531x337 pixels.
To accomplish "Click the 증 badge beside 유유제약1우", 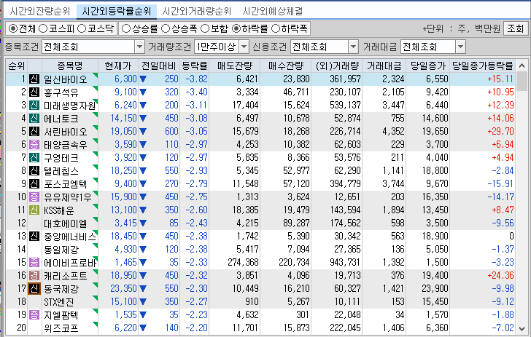I will click(34, 197).
